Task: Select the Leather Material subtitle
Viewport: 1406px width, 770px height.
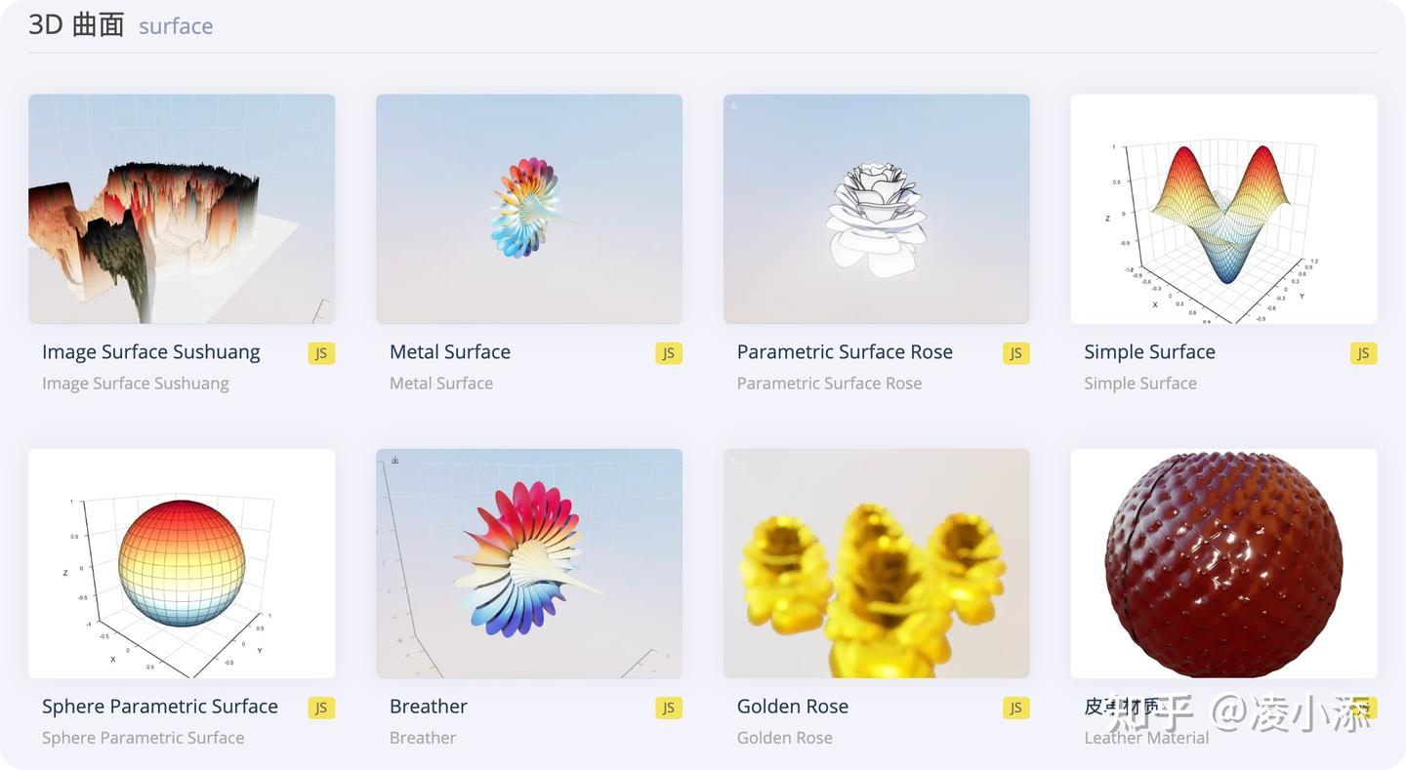Action: (1146, 738)
